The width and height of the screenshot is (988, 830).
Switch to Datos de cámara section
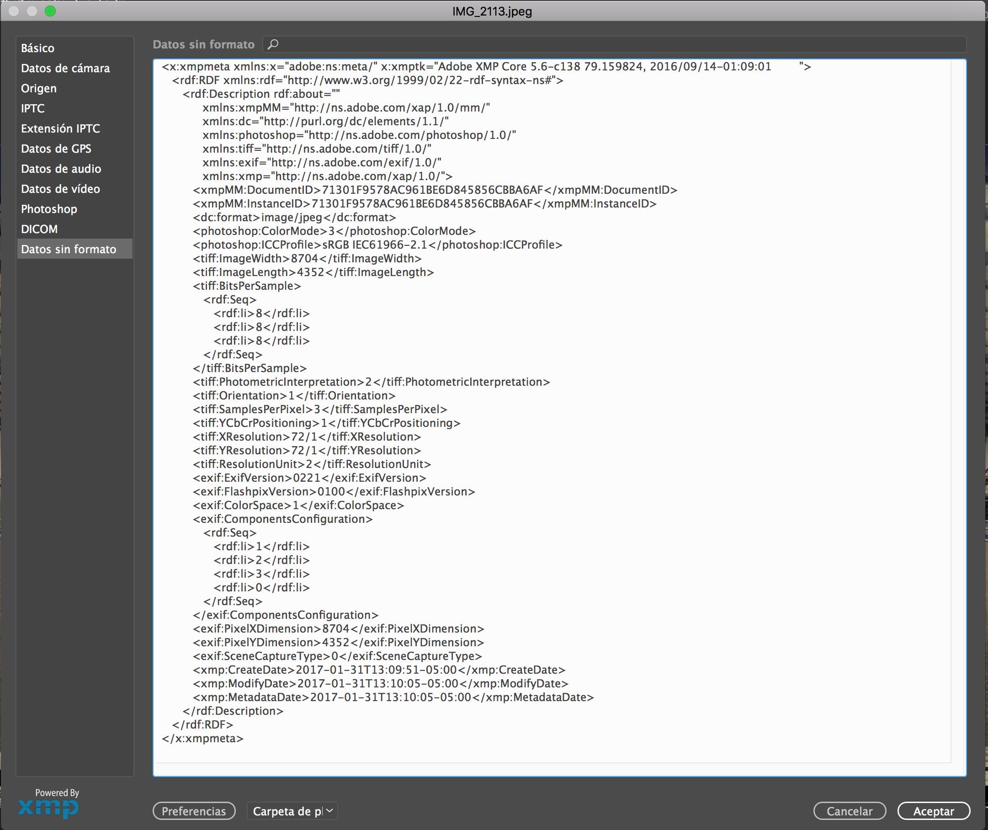[65, 68]
